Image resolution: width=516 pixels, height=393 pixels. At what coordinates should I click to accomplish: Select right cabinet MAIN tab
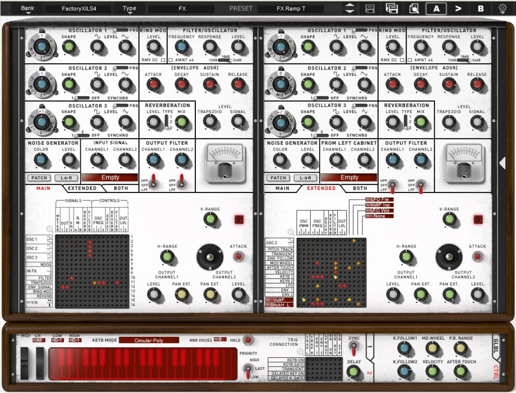click(282, 189)
